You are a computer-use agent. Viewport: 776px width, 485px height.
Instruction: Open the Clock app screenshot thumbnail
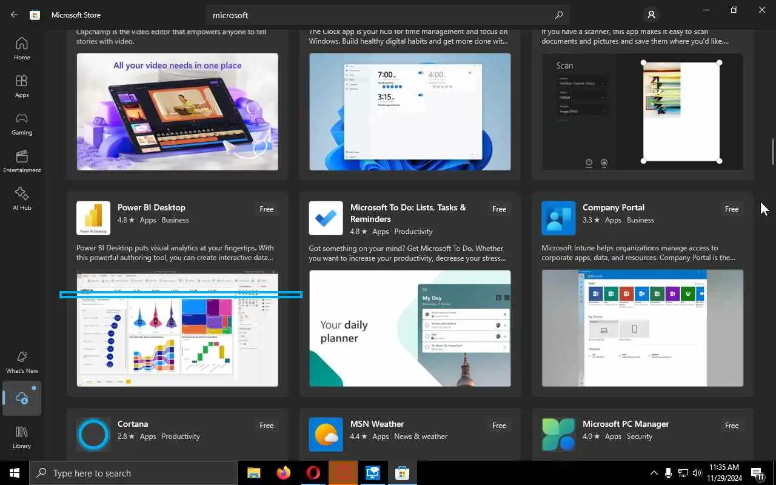tap(410, 112)
